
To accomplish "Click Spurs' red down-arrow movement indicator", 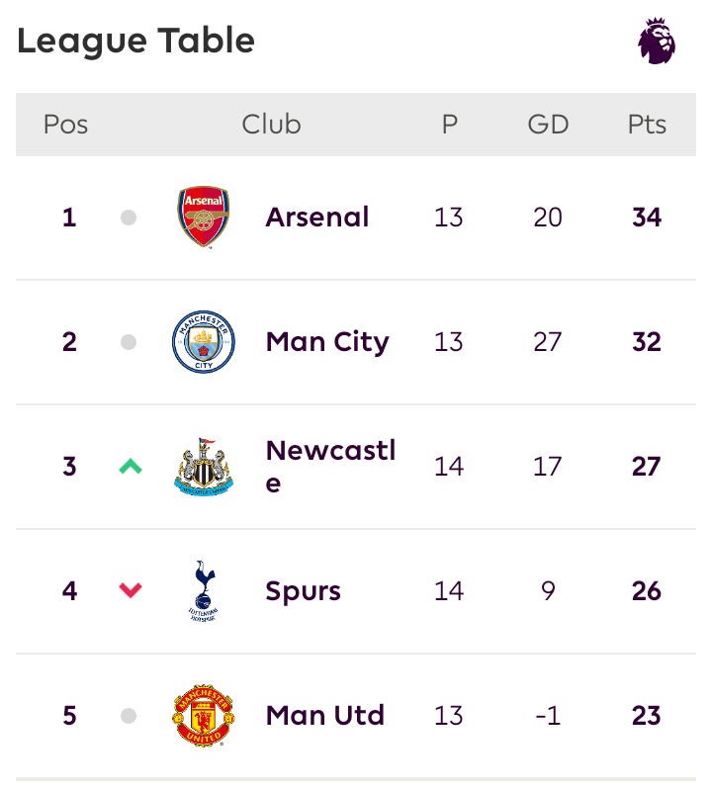I will [131, 590].
